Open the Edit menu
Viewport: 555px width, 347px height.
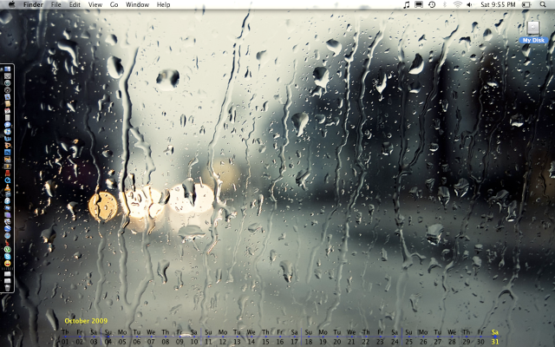75,4
